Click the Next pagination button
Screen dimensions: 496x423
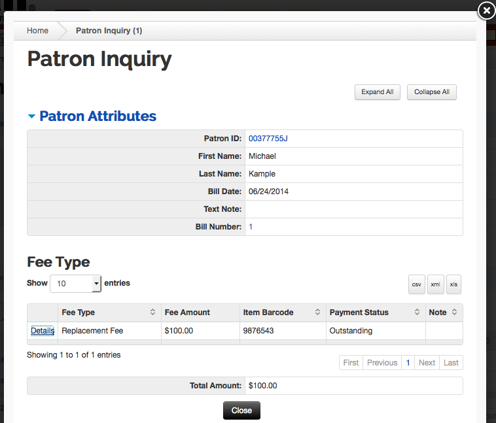[427, 363]
